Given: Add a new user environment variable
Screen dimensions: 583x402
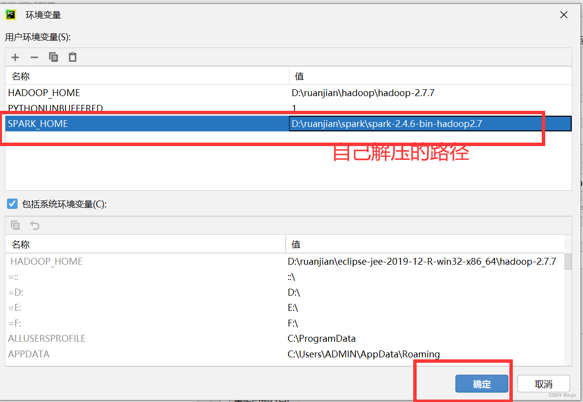Looking at the screenshot, I should click(x=15, y=57).
